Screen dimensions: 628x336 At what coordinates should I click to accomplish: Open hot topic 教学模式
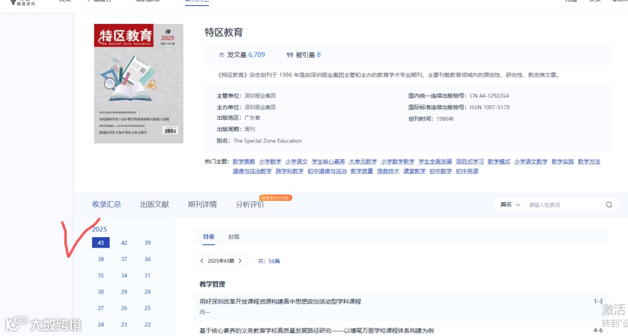click(x=499, y=162)
